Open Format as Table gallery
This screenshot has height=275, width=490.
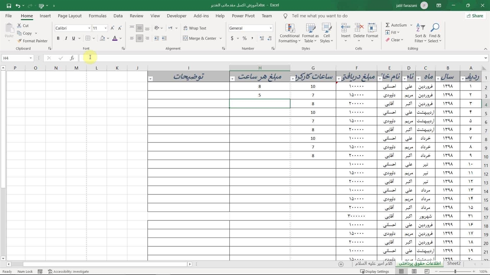(x=310, y=29)
